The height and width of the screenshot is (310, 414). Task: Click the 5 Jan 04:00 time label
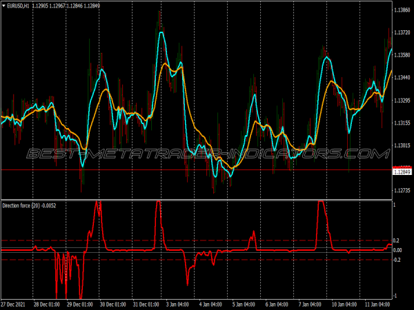pyautogui.click(x=244, y=304)
